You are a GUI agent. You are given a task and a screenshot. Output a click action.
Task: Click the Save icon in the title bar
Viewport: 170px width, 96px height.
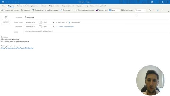point(3,2)
